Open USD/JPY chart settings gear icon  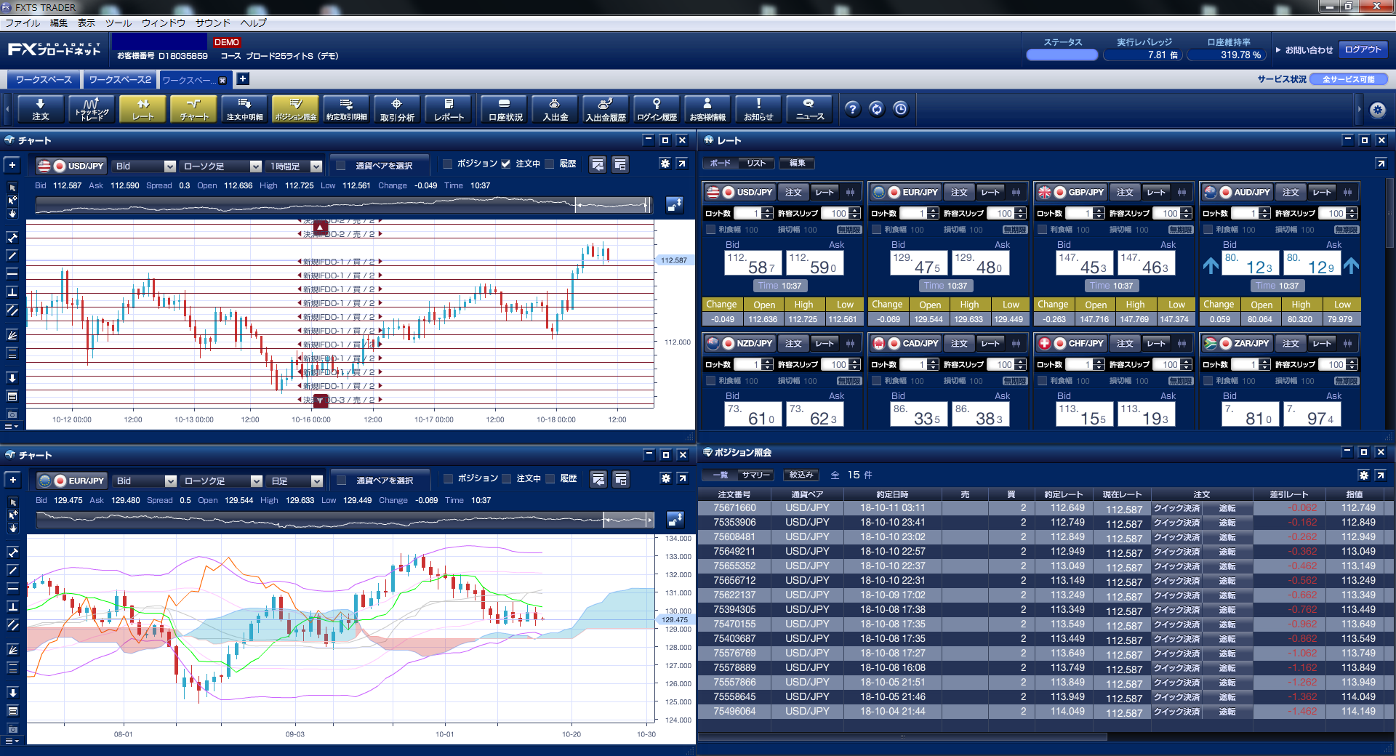click(x=665, y=164)
